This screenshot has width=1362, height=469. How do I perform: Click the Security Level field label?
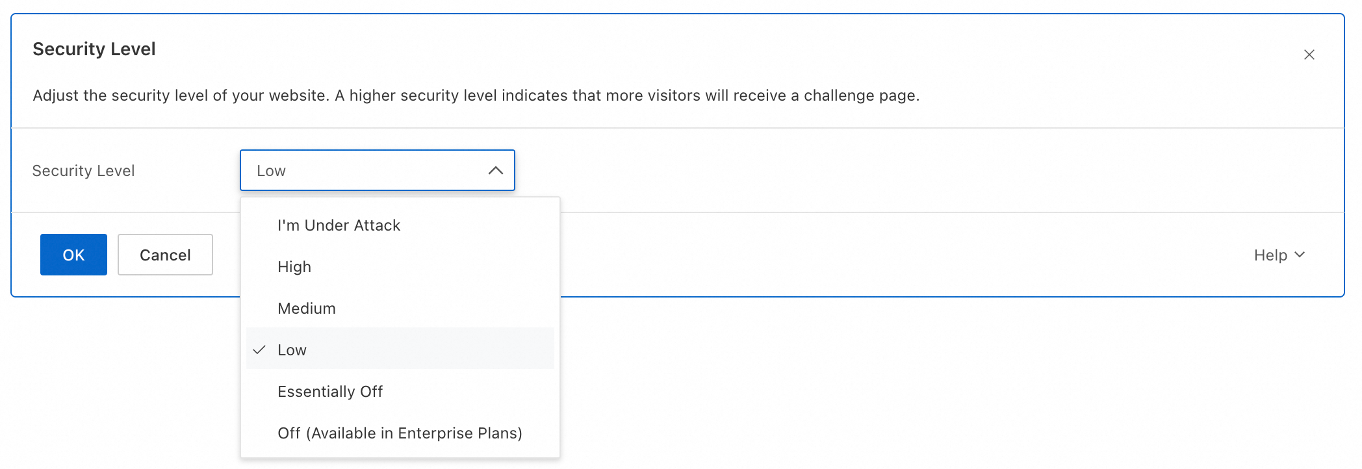pos(83,171)
